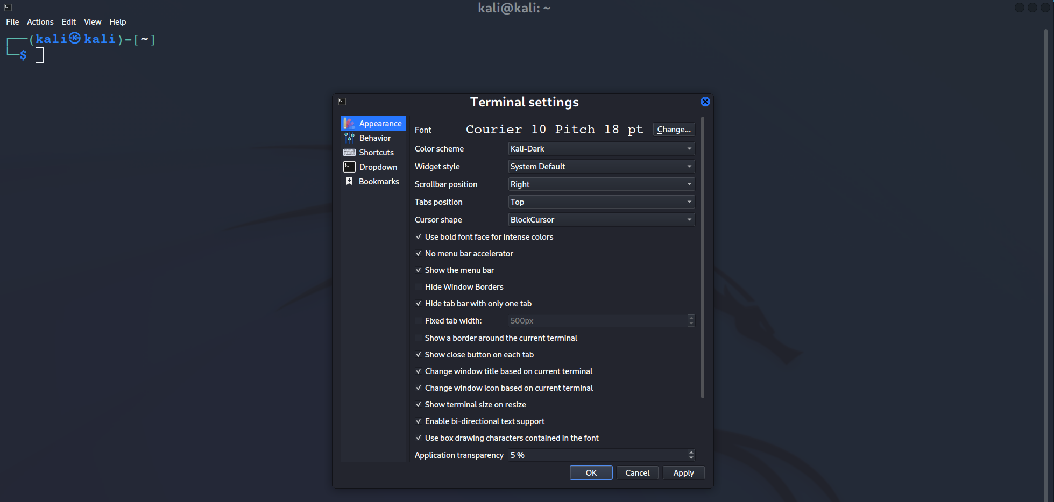Increase Application transparency with stepper arrow
The image size is (1054, 502).
[x=691, y=452]
